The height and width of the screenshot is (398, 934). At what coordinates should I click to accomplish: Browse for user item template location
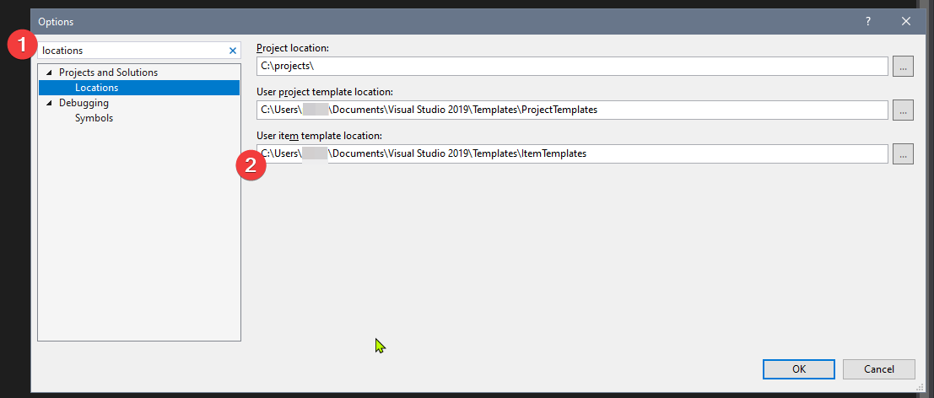[903, 154]
